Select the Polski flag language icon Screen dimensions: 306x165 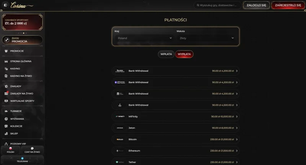pos(11,149)
